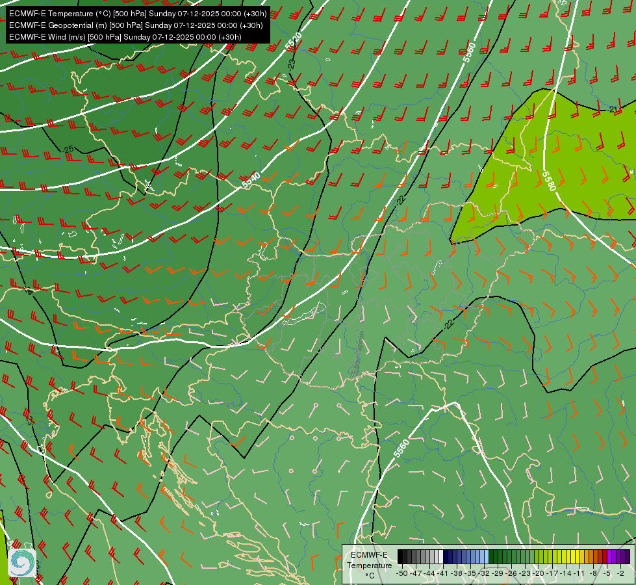
Task: Click the -26 legend tick value
Action: [x=512, y=573]
